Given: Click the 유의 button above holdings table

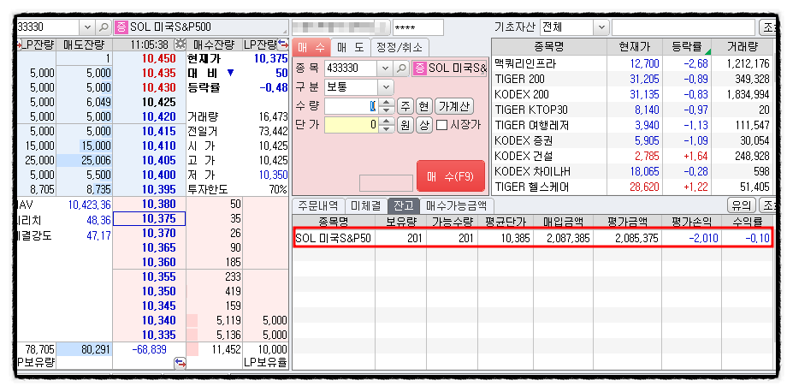Looking at the screenshot, I should point(741,206).
